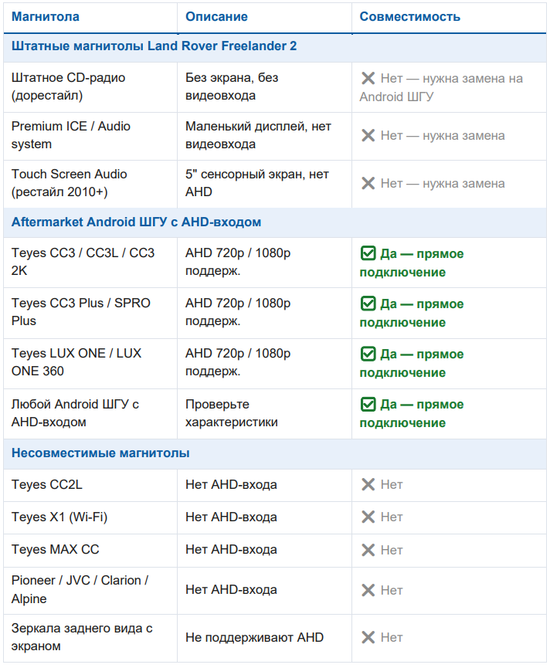Click the green checkmark in the Teyes CC3 Plus row
The width and height of the screenshot is (550, 668).
tap(368, 303)
